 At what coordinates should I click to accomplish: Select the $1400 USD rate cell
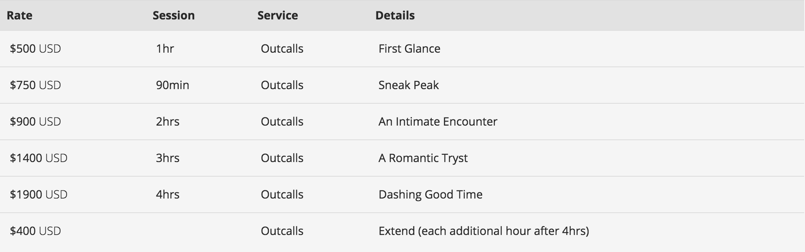point(39,158)
